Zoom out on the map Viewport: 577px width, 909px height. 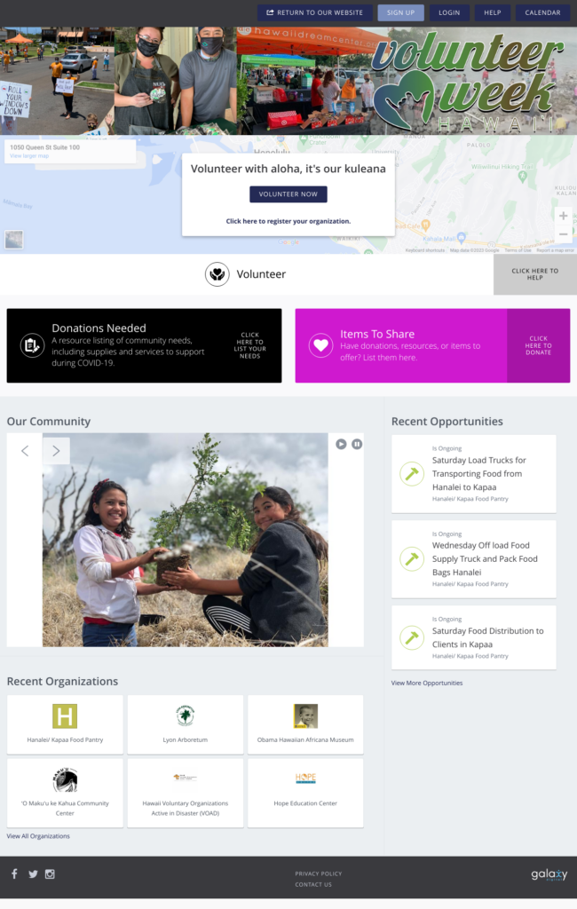563,234
